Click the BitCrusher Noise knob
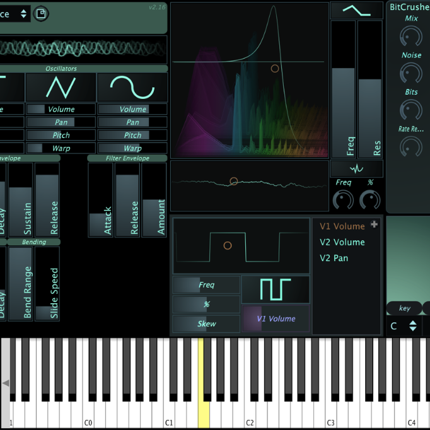Image resolution: width=430 pixels, height=430 pixels. click(x=411, y=73)
